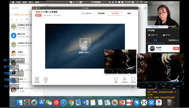Open the 白板 whiteboard tool

pyautogui.click(x=45, y=79)
